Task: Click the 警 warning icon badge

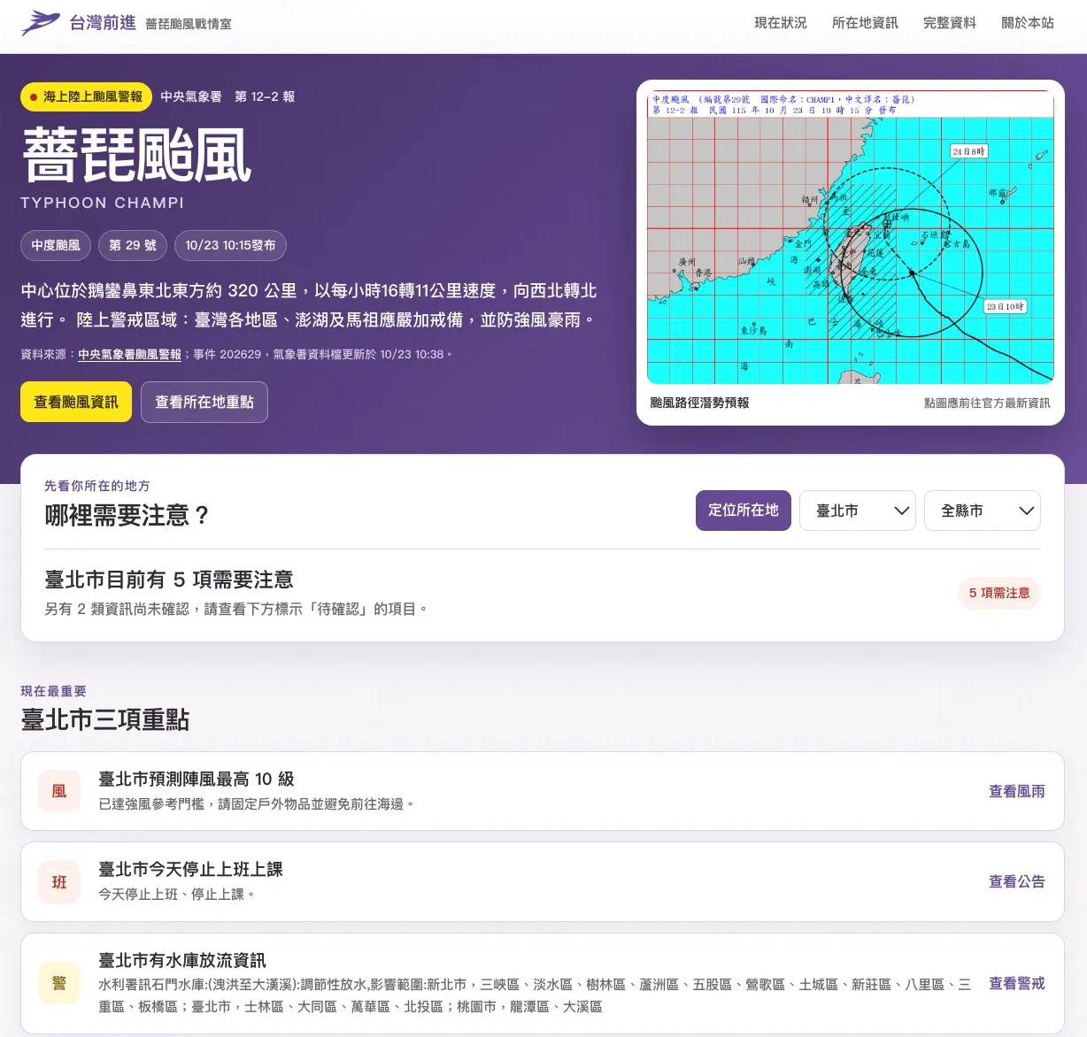Action: click(x=59, y=983)
